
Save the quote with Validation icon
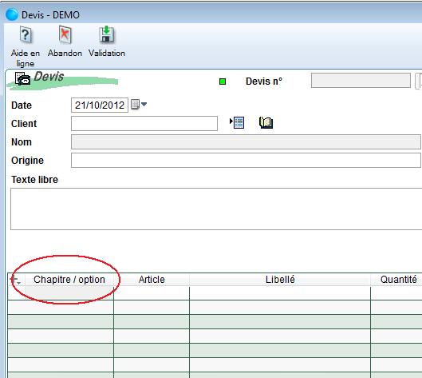click(x=107, y=34)
